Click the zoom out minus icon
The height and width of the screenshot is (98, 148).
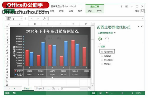[x=112, y=93]
